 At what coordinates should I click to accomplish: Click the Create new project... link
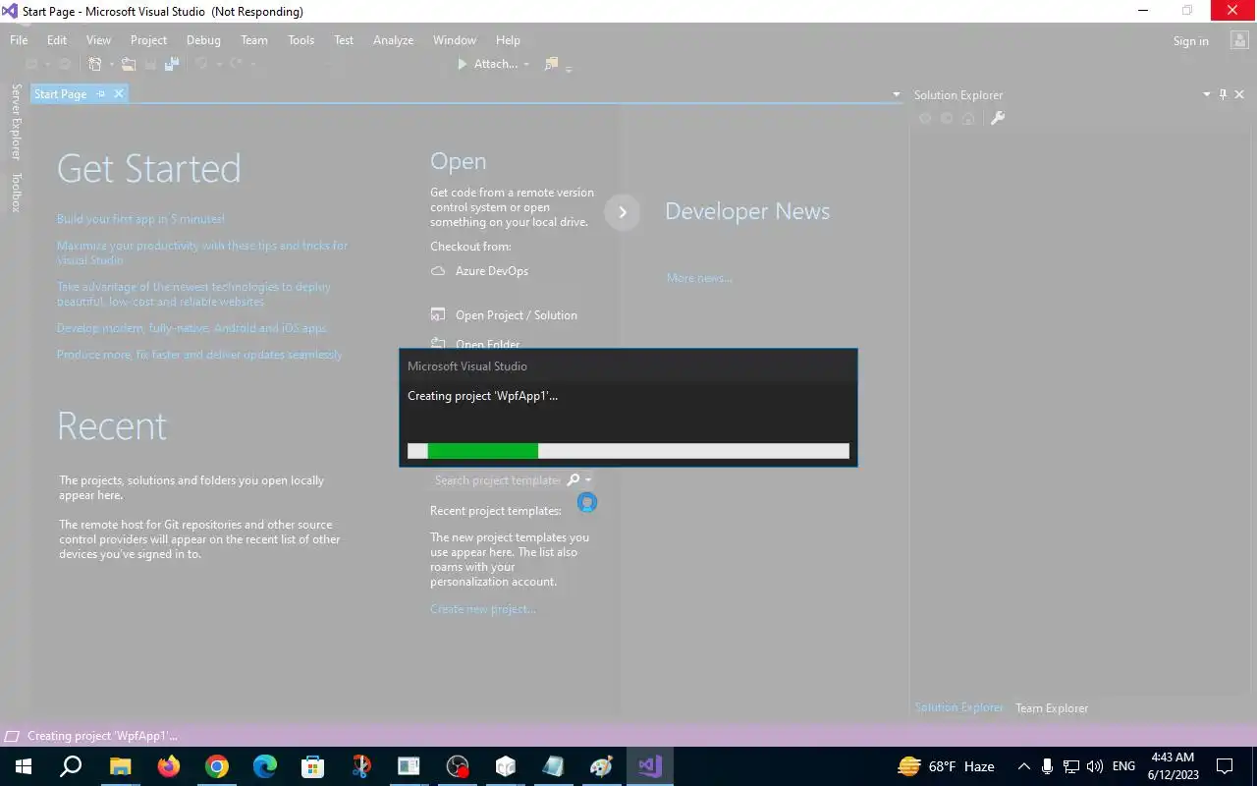(483, 609)
